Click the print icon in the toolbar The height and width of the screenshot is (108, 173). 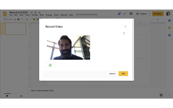(18, 19)
